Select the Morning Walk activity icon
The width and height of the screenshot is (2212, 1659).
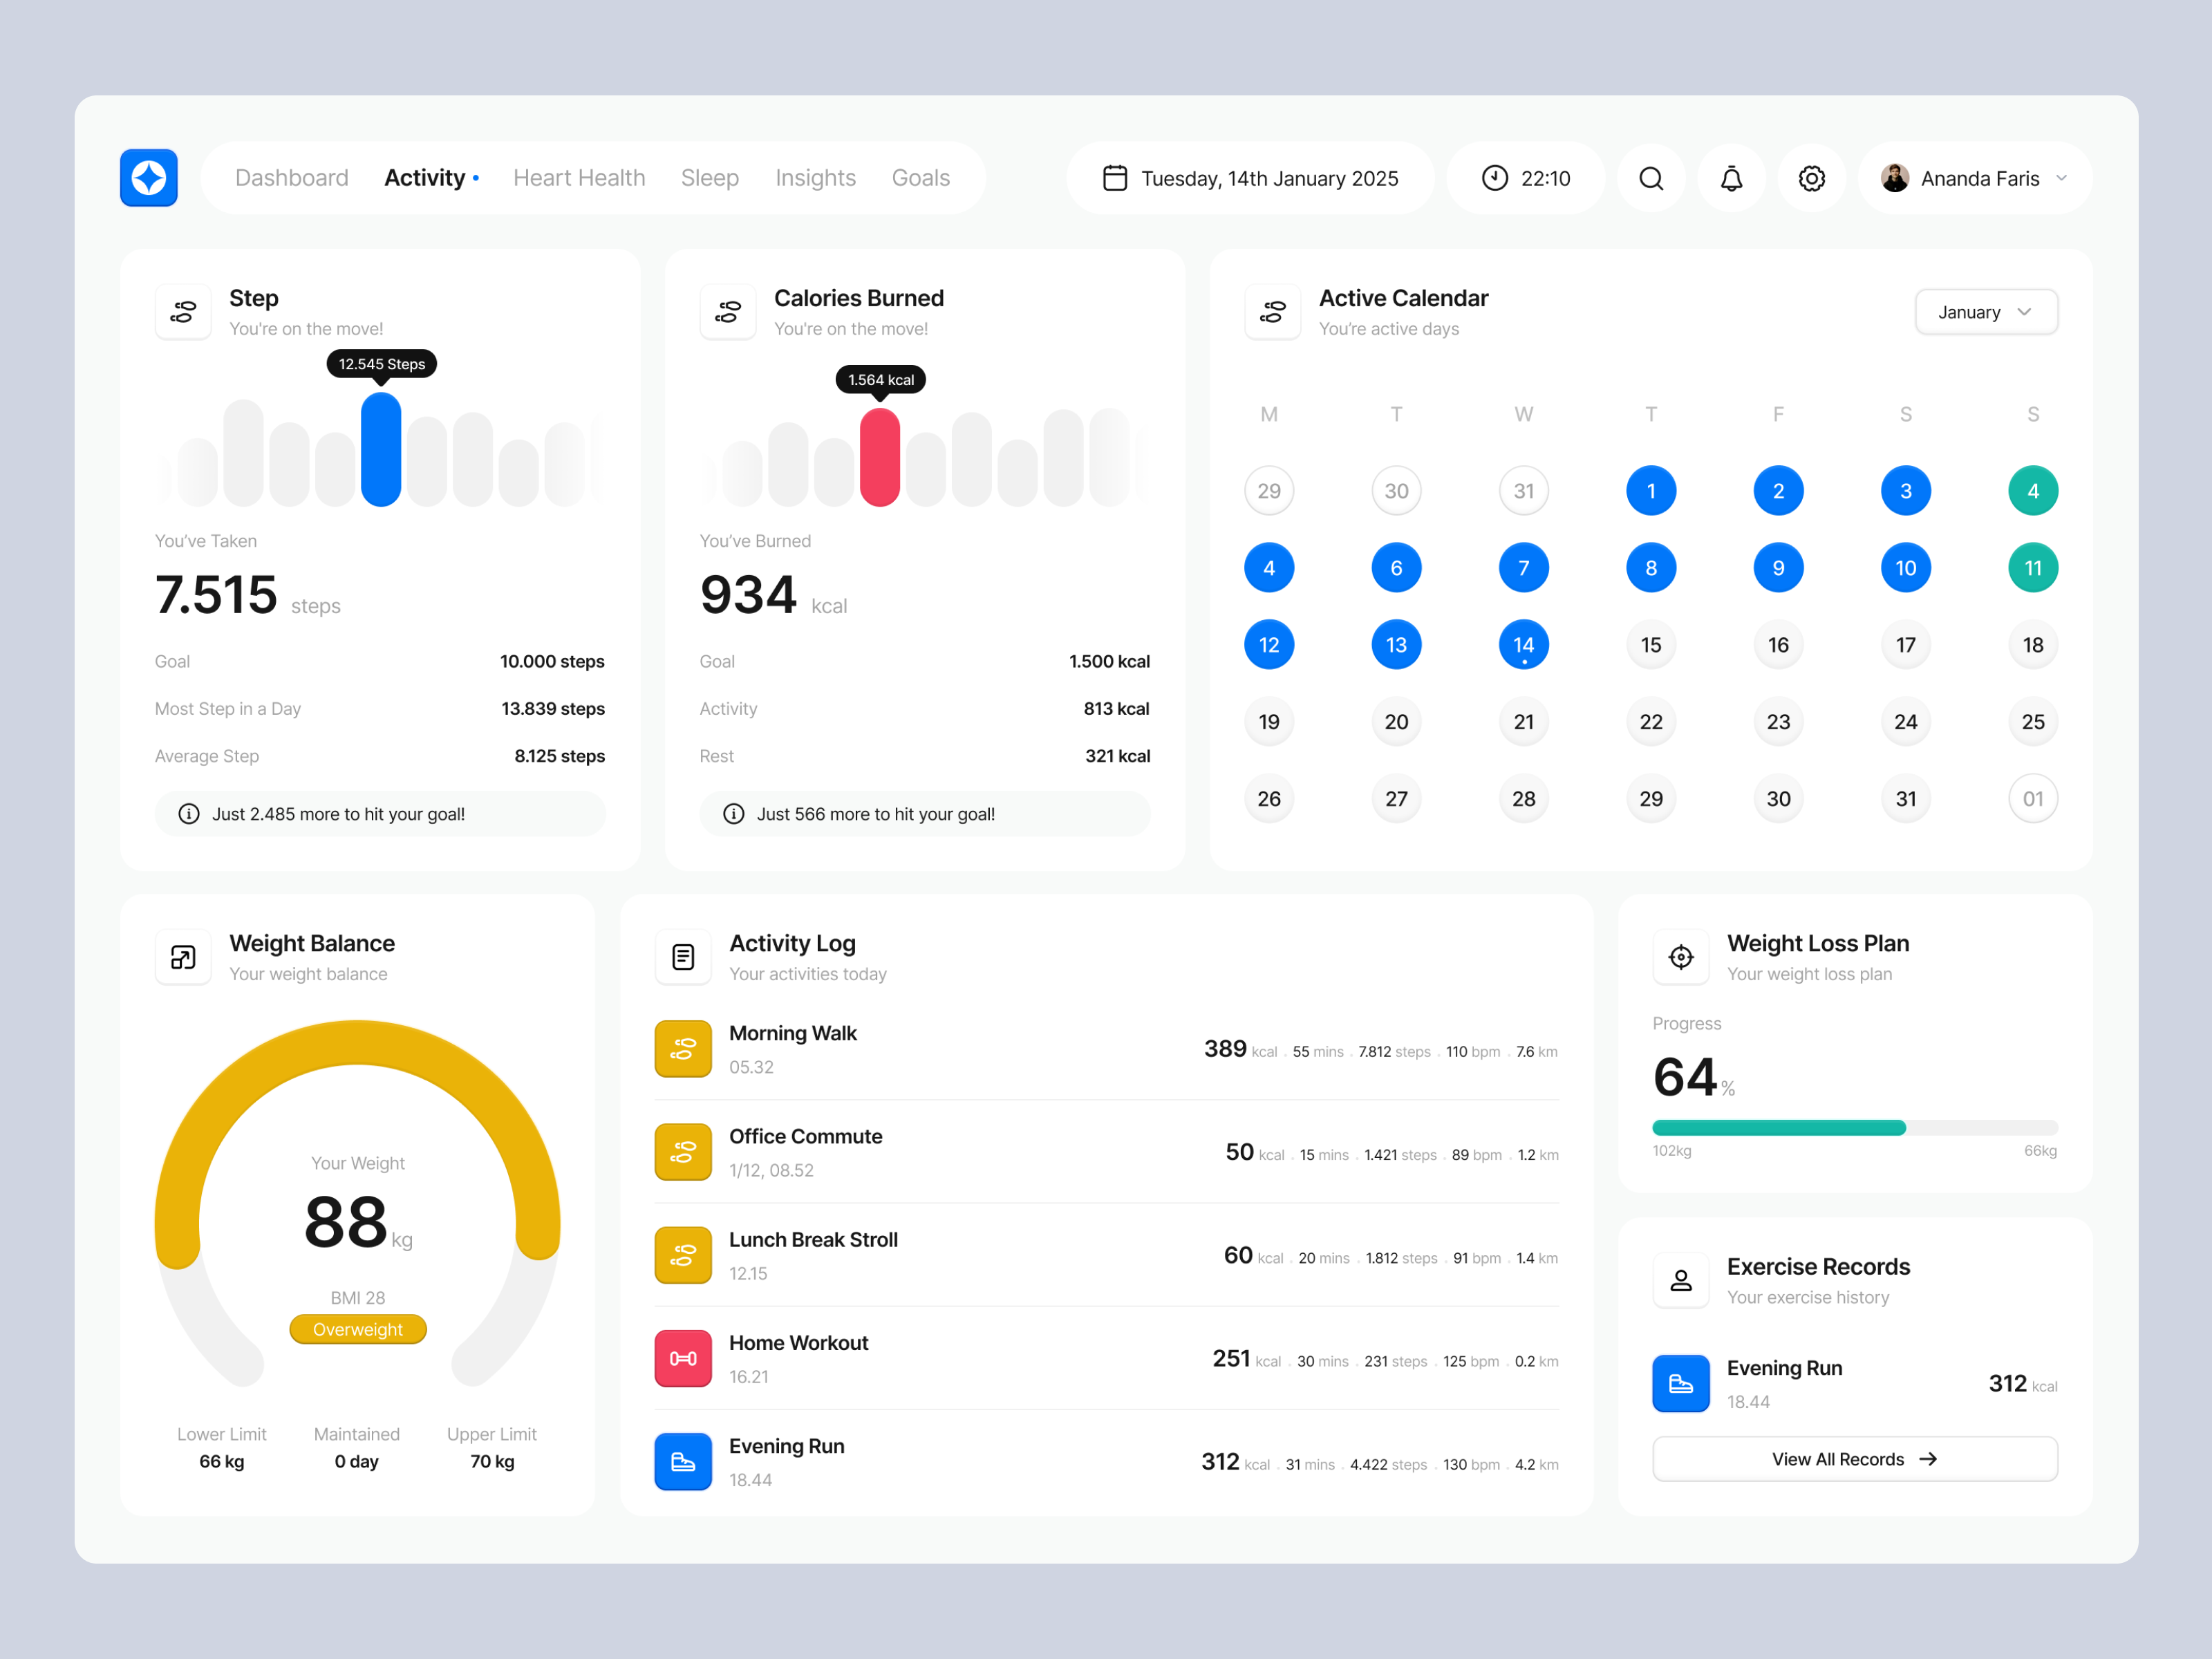tap(683, 1048)
